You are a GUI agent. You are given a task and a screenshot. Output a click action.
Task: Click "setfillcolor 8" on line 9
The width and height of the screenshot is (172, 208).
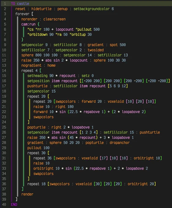point(68,45)
